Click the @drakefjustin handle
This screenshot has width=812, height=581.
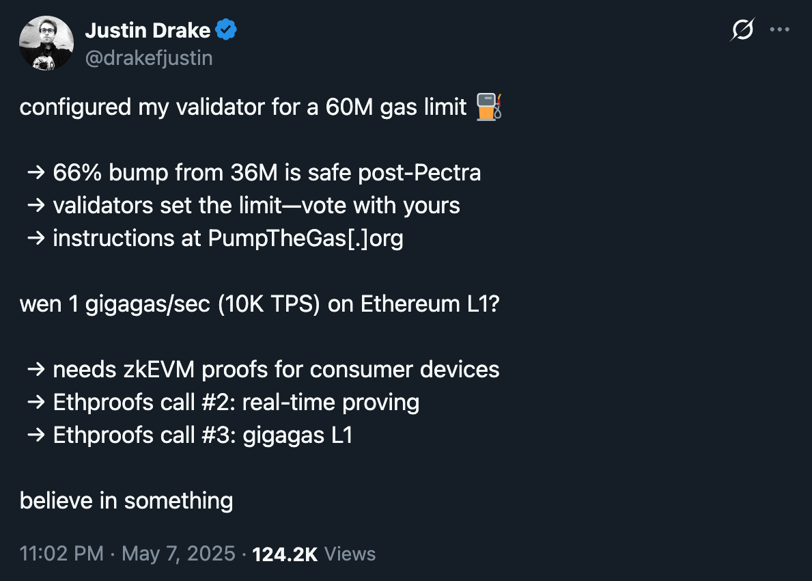pos(148,57)
